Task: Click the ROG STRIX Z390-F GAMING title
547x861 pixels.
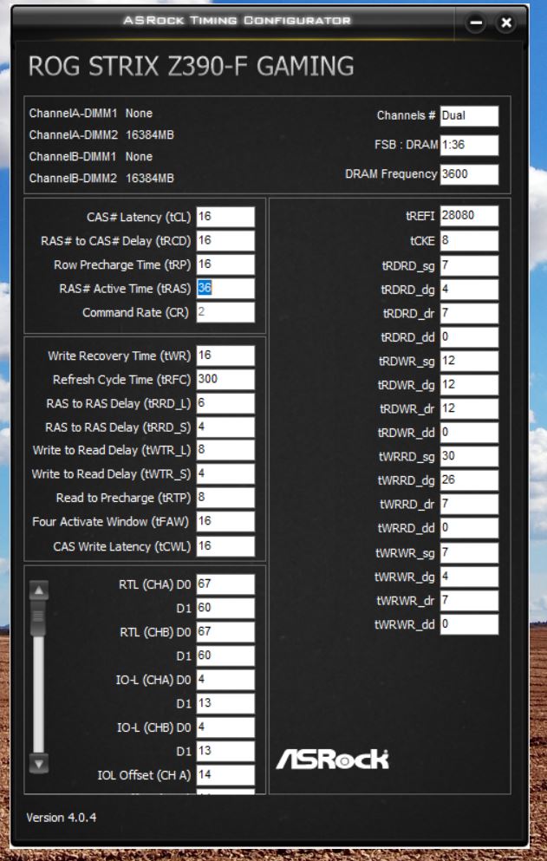Action: point(191,66)
